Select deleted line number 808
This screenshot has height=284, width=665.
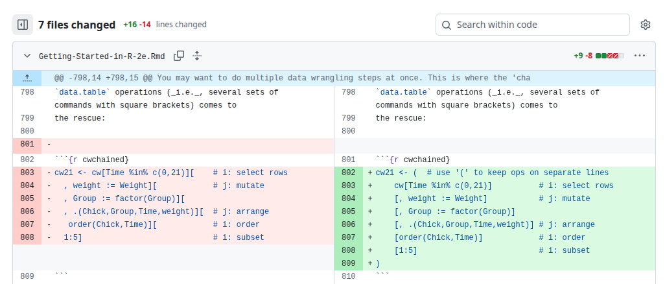[27, 237]
